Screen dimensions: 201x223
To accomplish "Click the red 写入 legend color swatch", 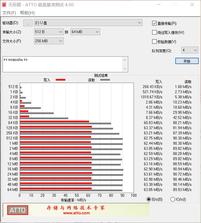I will pos(60,80).
